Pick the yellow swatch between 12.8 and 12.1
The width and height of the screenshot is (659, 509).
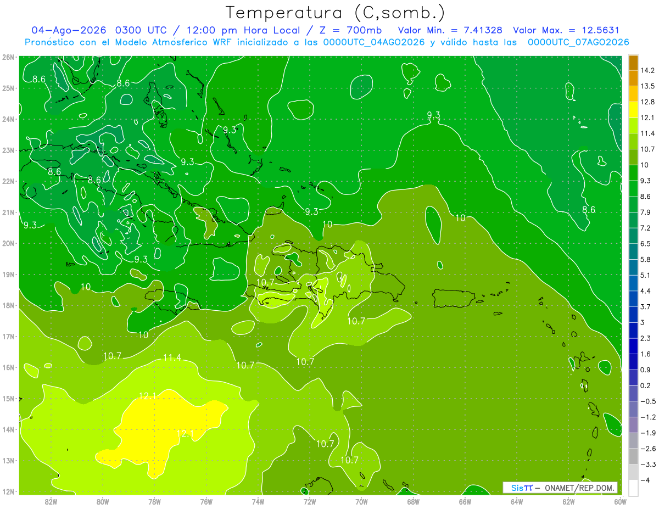click(x=633, y=110)
